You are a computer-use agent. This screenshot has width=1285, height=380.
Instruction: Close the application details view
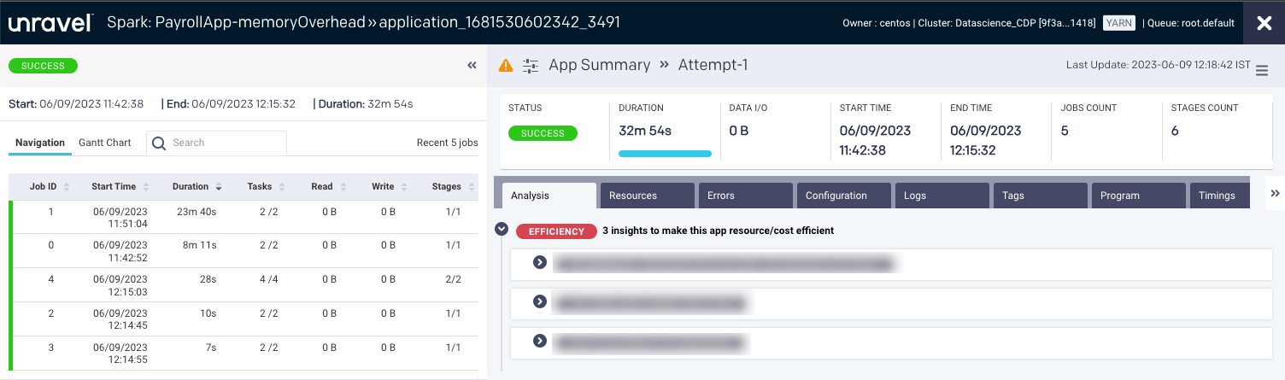point(1264,23)
